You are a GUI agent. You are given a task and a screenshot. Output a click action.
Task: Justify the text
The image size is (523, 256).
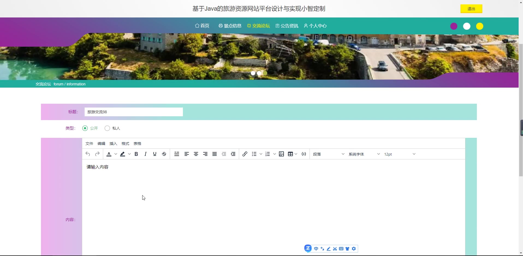click(215, 154)
